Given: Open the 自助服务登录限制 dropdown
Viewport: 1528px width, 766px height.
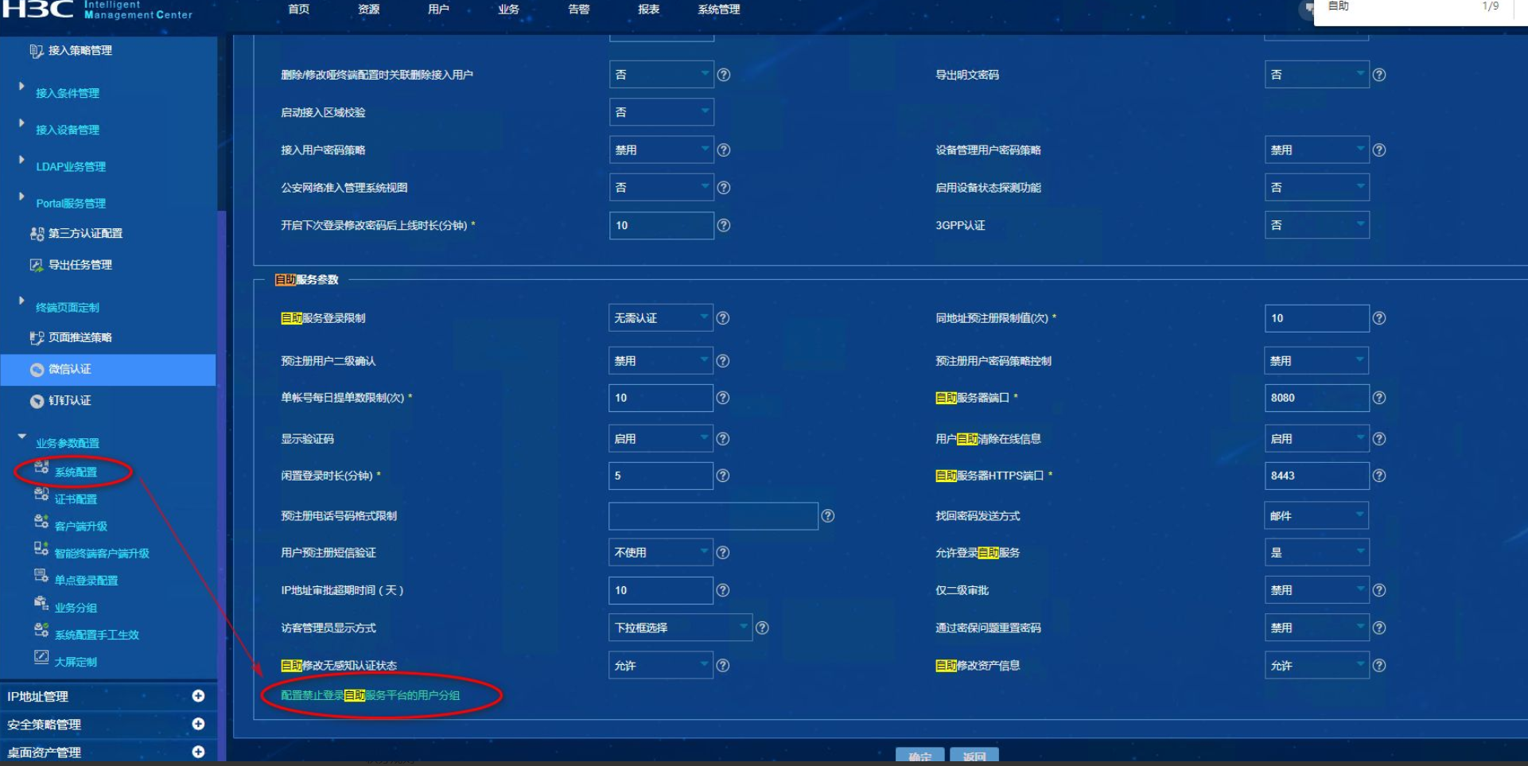Looking at the screenshot, I should pyautogui.click(x=661, y=318).
